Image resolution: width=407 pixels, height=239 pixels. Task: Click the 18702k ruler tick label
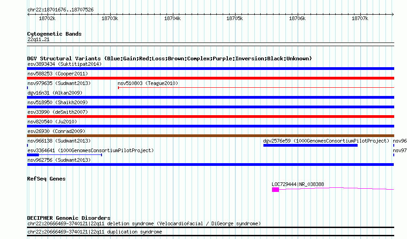click(x=47, y=18)
